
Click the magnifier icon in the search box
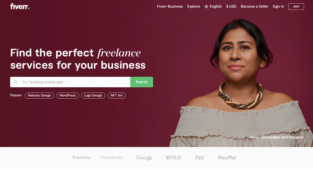(x=15, y=82)
